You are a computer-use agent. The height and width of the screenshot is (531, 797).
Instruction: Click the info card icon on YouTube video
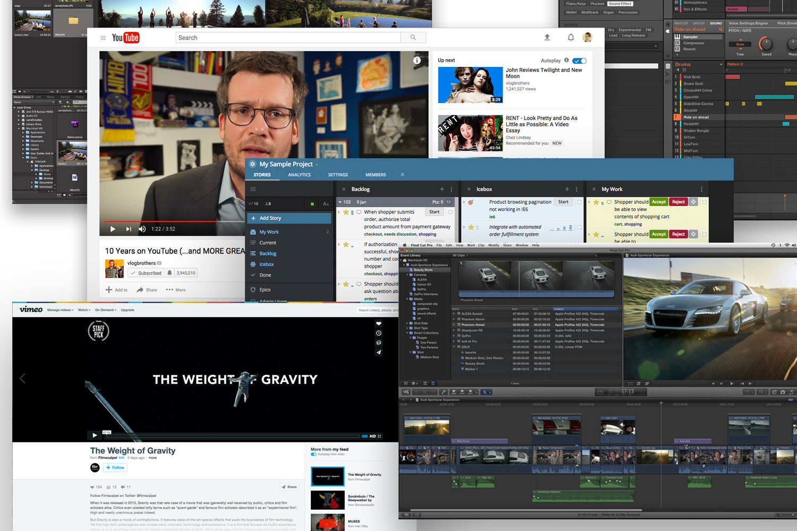(x=417, y=61)
